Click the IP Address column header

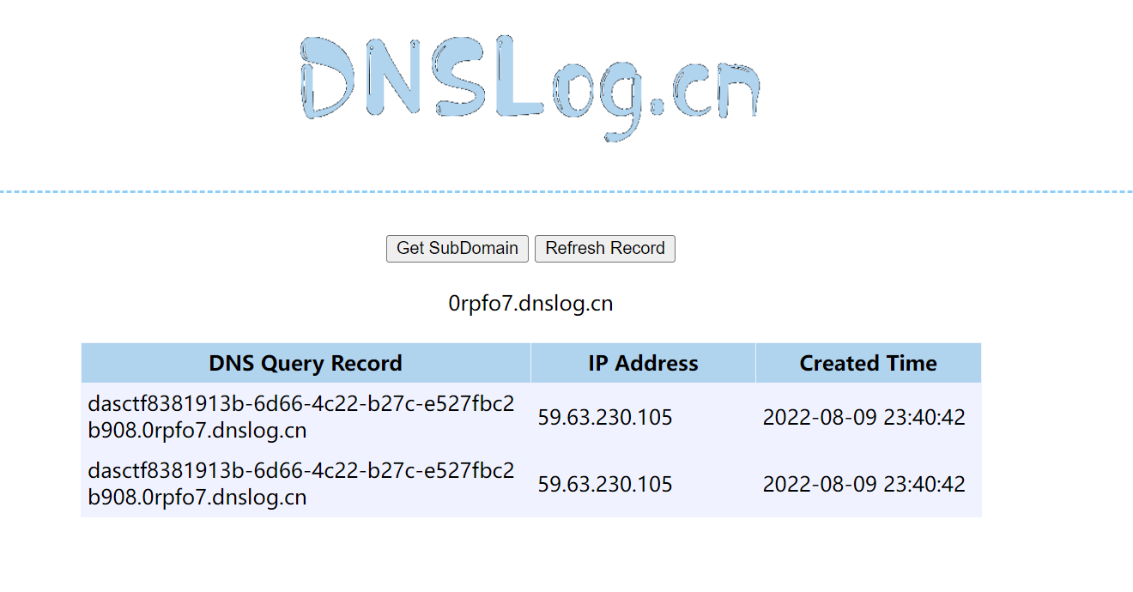pyautogui.click(x=643, y=363)
